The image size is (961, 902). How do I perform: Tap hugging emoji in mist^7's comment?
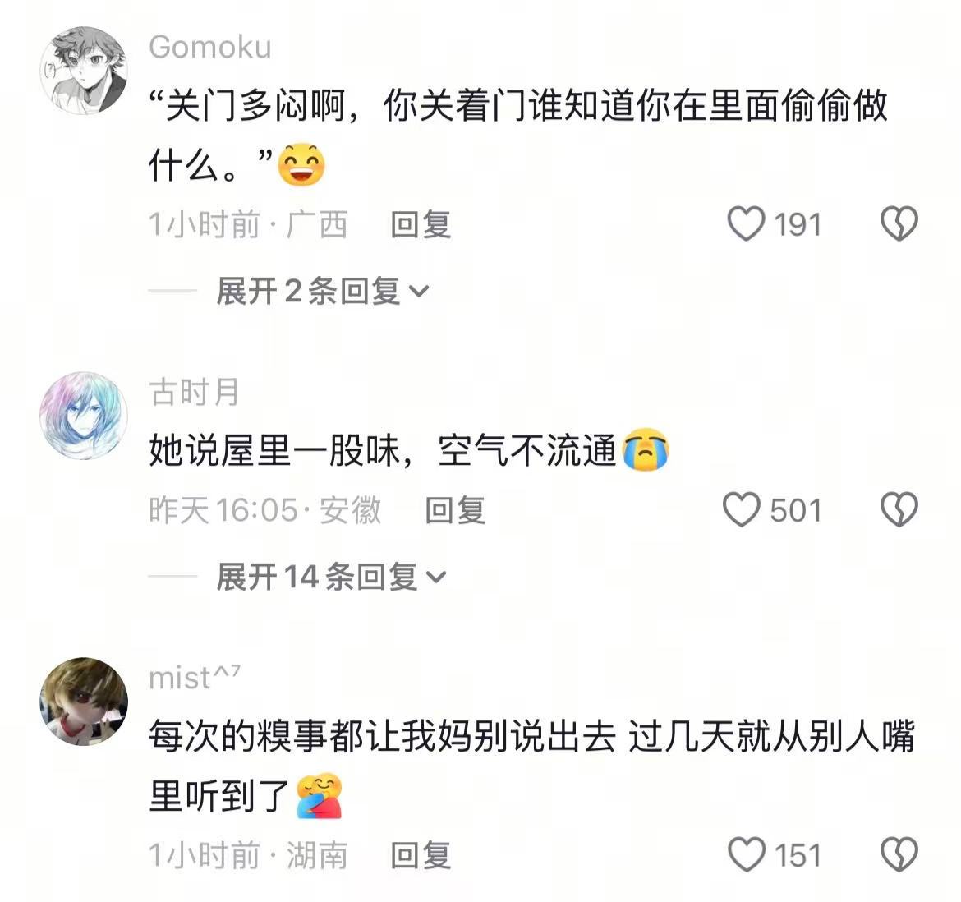319,796
